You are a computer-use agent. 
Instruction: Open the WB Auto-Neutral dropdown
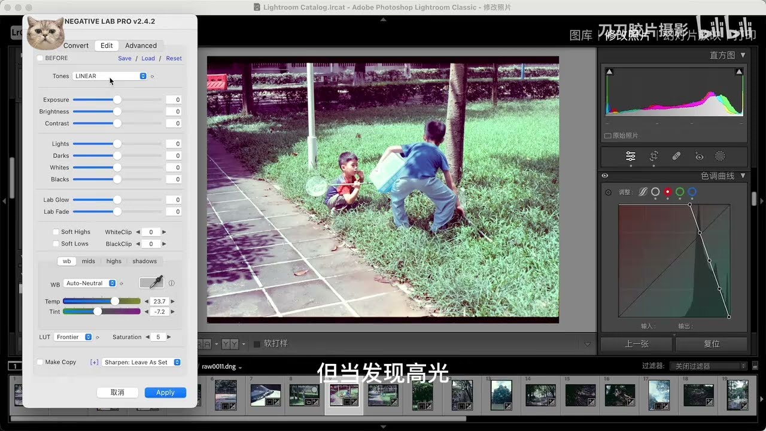[90, 283]
